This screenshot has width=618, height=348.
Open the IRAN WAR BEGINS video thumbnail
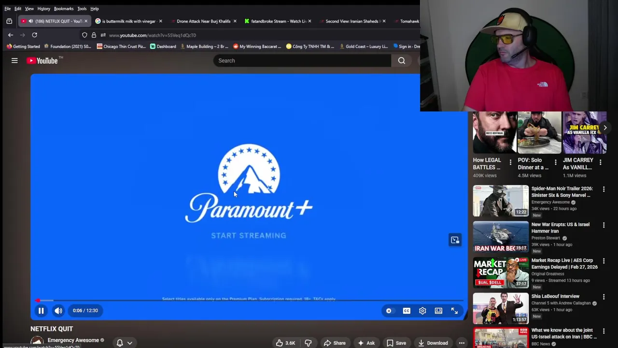(x=501, y=237)
